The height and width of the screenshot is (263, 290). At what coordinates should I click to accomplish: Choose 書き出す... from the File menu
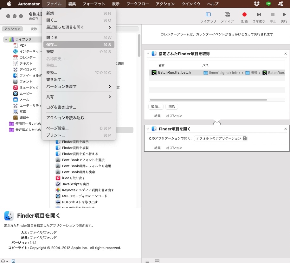(79, 80)
